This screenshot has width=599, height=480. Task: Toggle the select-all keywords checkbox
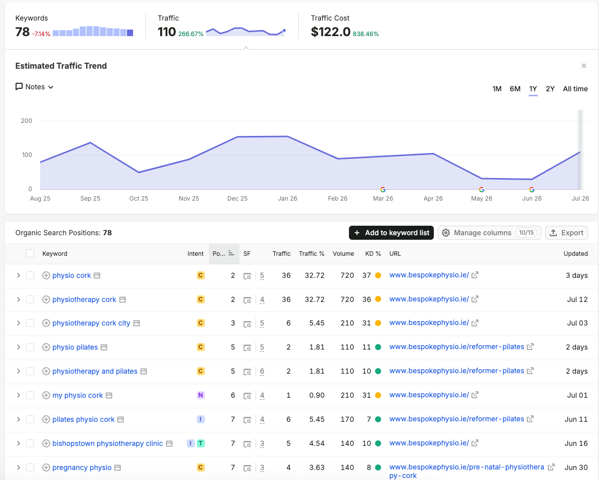coord(30,253)
